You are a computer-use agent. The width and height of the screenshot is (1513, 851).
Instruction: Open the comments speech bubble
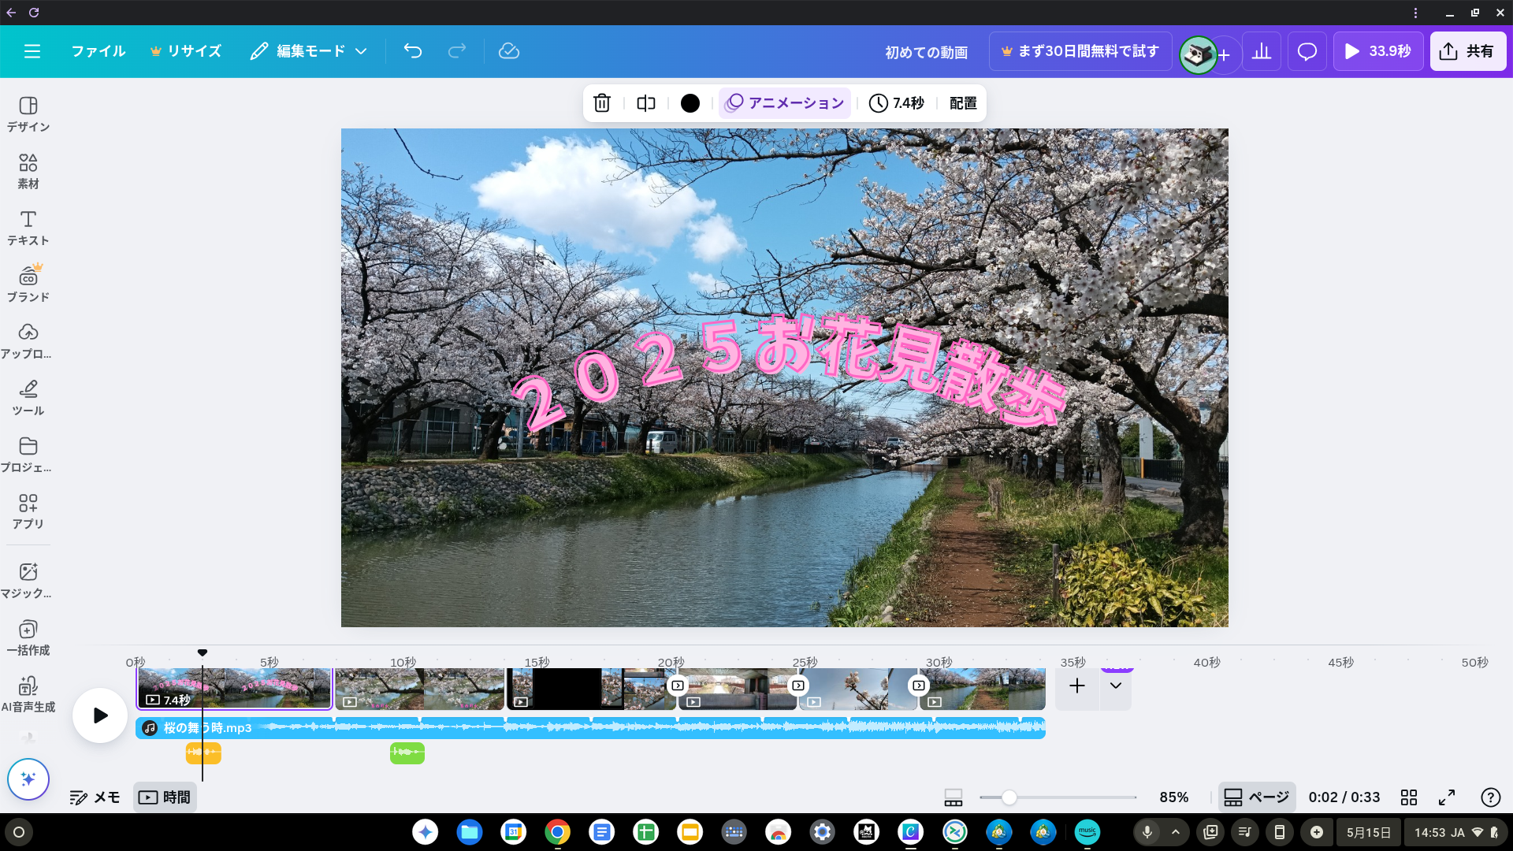click(x=1307, y=51)
